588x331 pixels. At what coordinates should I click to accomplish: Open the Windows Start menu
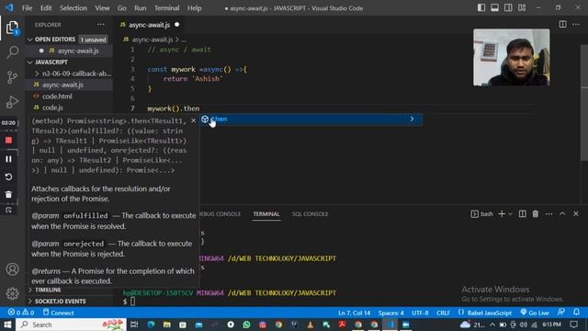pyautogui.click(x=7, y=325)
